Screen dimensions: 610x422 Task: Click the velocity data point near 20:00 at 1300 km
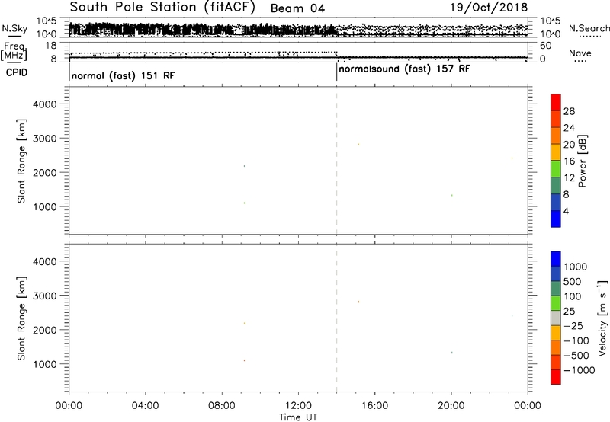[451, 353]
